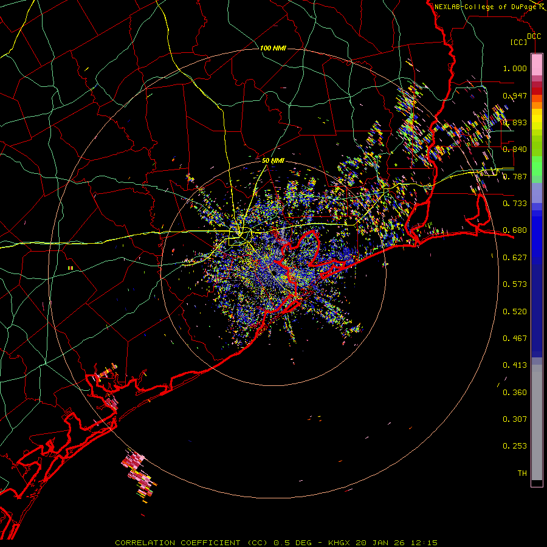
Task: Click the 0.787 scale value
Action: tap(515, 176)
